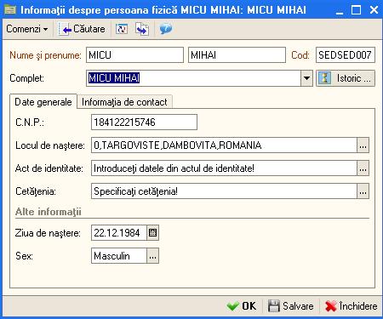This screenshot has width=383, height=319.
Task: Click the Ziua de naştere date field
Action: point(119,233)
